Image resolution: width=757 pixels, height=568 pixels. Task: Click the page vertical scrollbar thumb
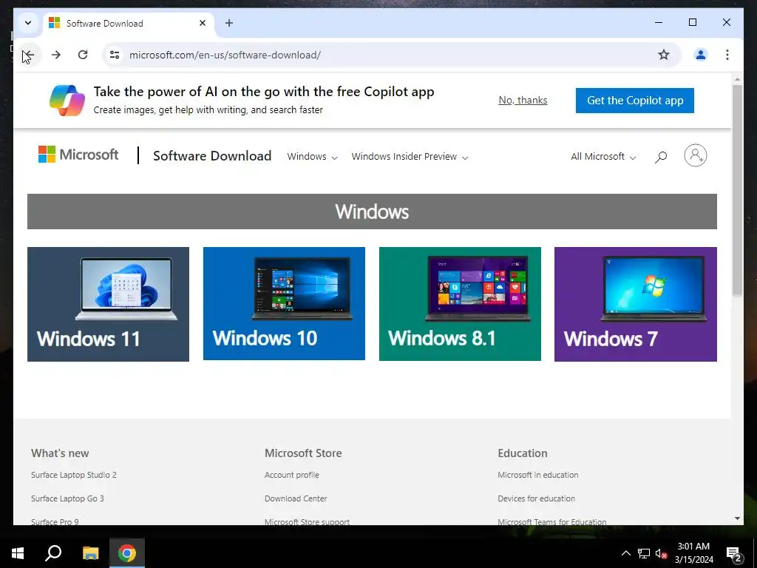[x=737, y=190]
